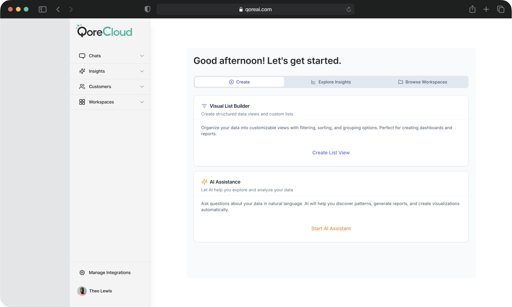Image resolution: width=512 pixels, height=307 pixels.
Task: Expand the Chats section chevron
Action: (142, 56)
